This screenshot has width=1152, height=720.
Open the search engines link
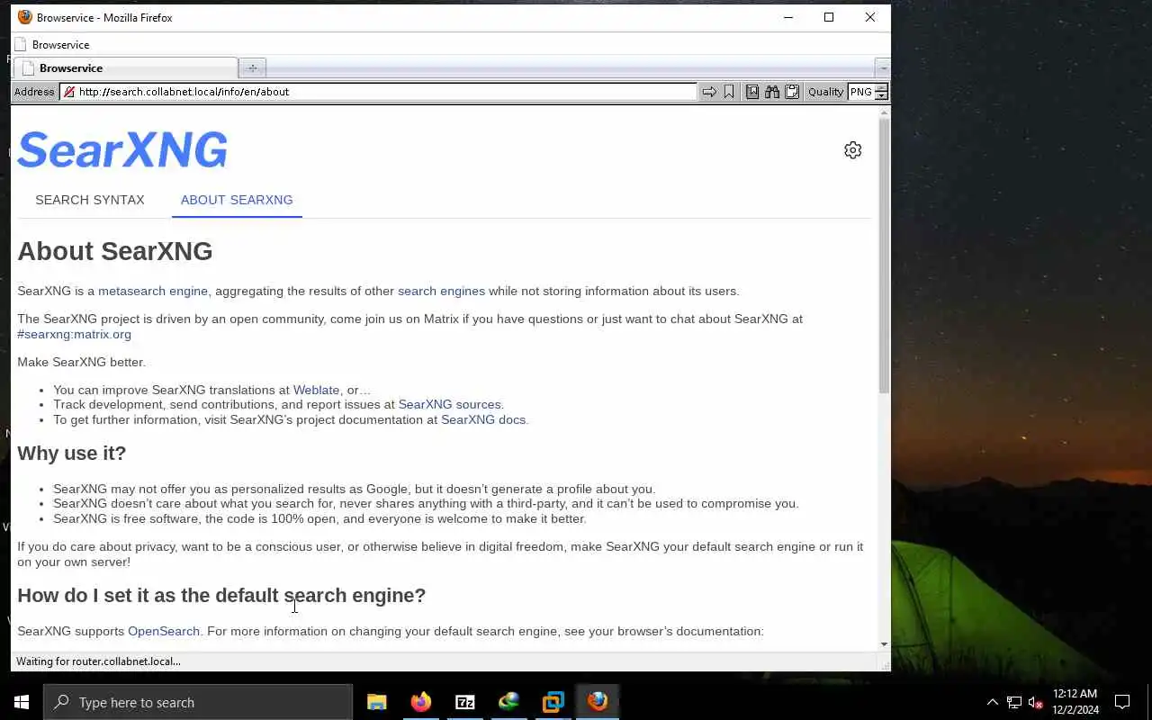click(441, 291)
